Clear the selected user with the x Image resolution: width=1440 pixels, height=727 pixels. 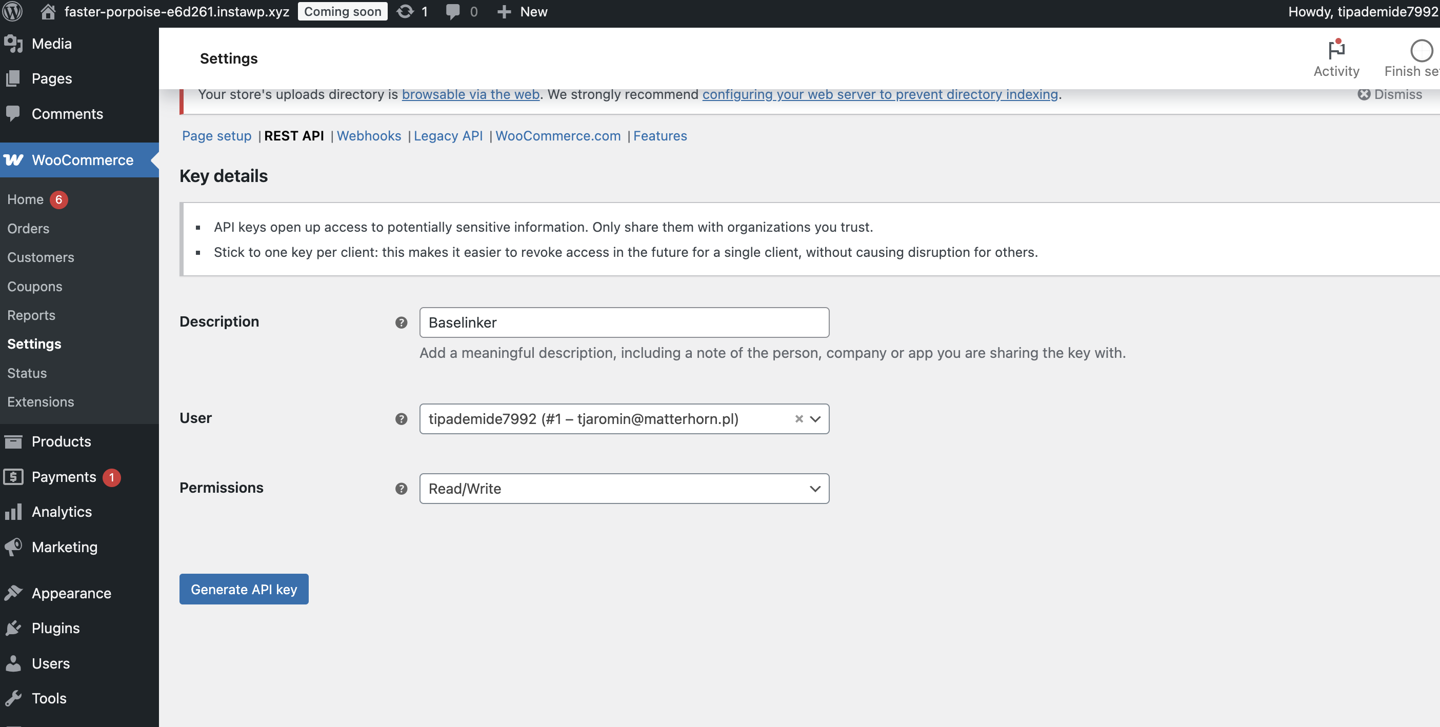[799, 418]
